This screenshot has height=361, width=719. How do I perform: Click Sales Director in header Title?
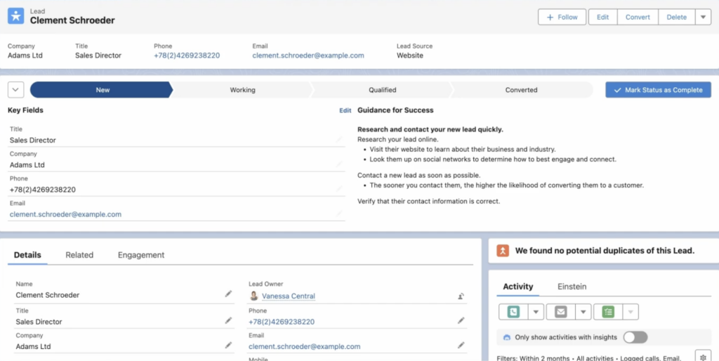click(98, 55)
